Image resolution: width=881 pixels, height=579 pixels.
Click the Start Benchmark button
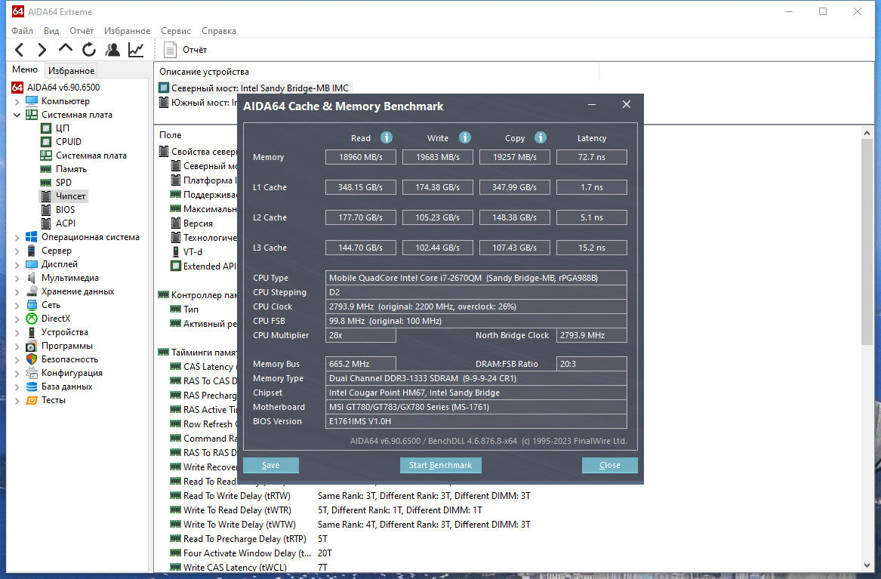coord(441,465)
